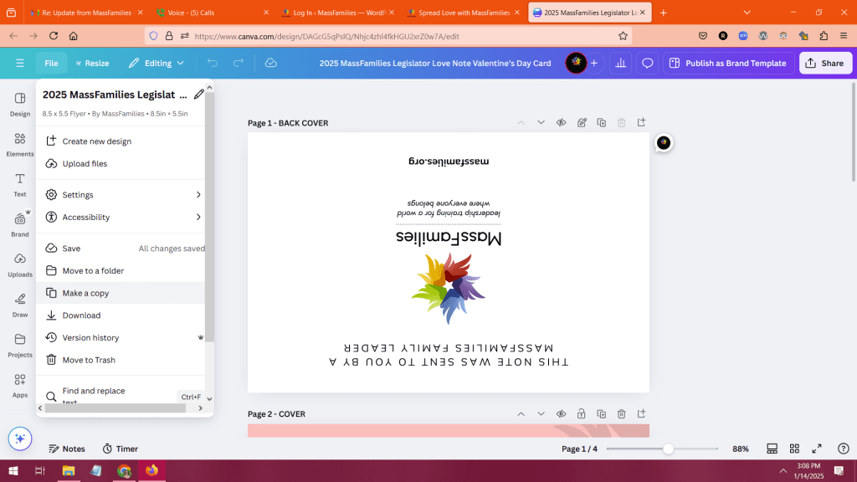Move Page 1 down with chevron
Screen dimensions: 857x482
[541, 122]
